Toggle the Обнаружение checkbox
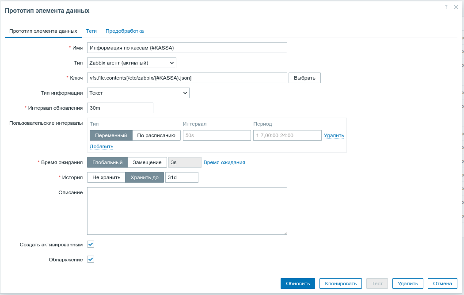Viewport: 464px width, 295px height. 91,260
